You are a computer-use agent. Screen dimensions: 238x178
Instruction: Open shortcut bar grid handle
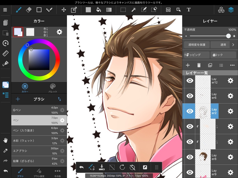pos(157,167)
